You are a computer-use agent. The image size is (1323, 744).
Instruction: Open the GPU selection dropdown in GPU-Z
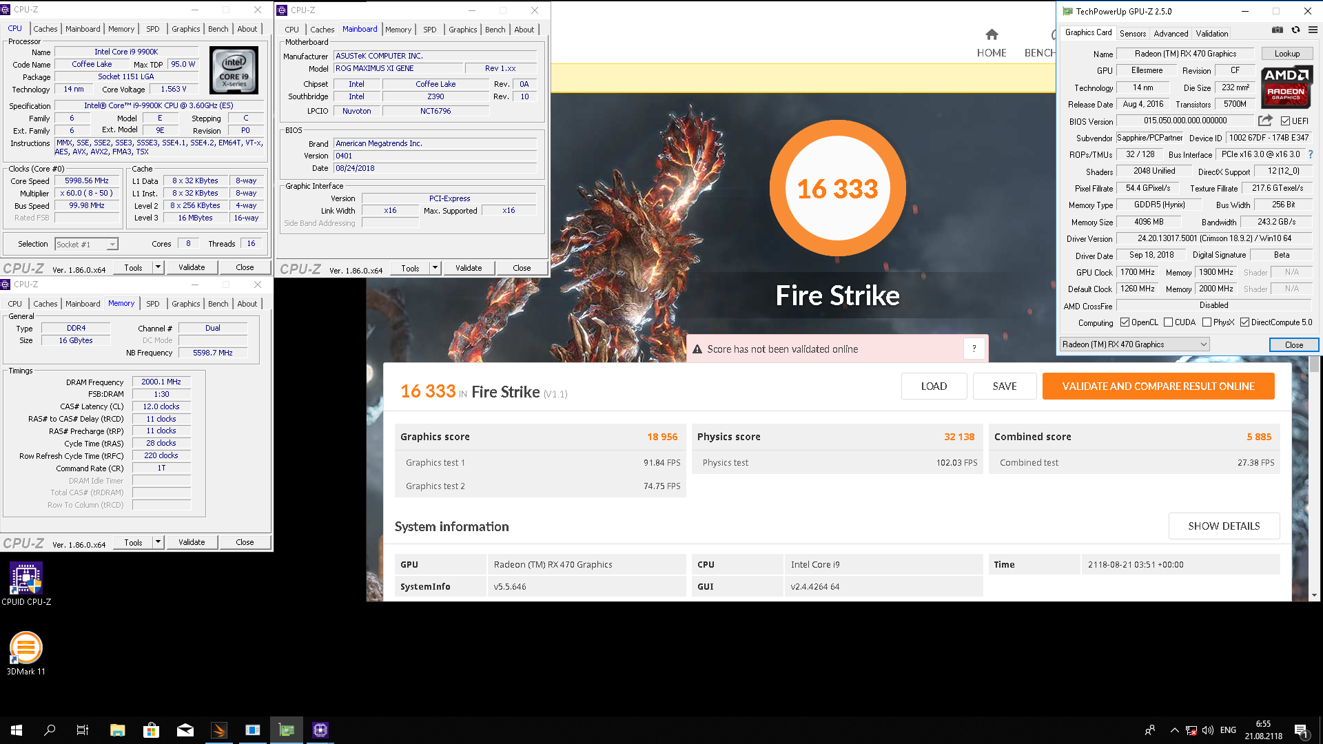click(1134, 344)
